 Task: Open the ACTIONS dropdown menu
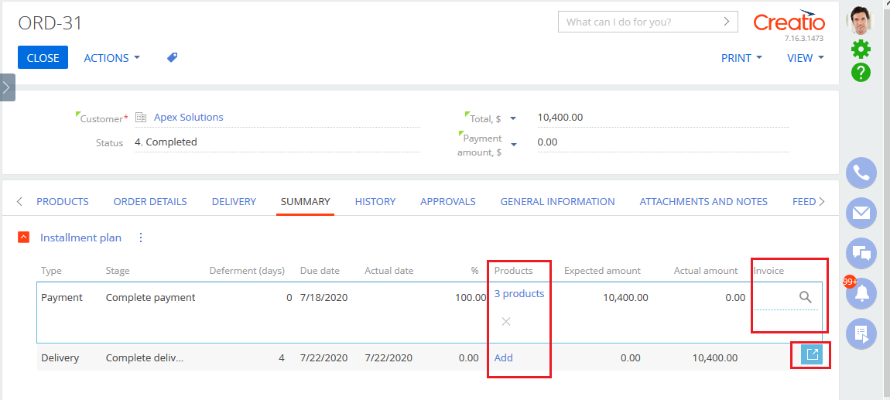(111, 58)
